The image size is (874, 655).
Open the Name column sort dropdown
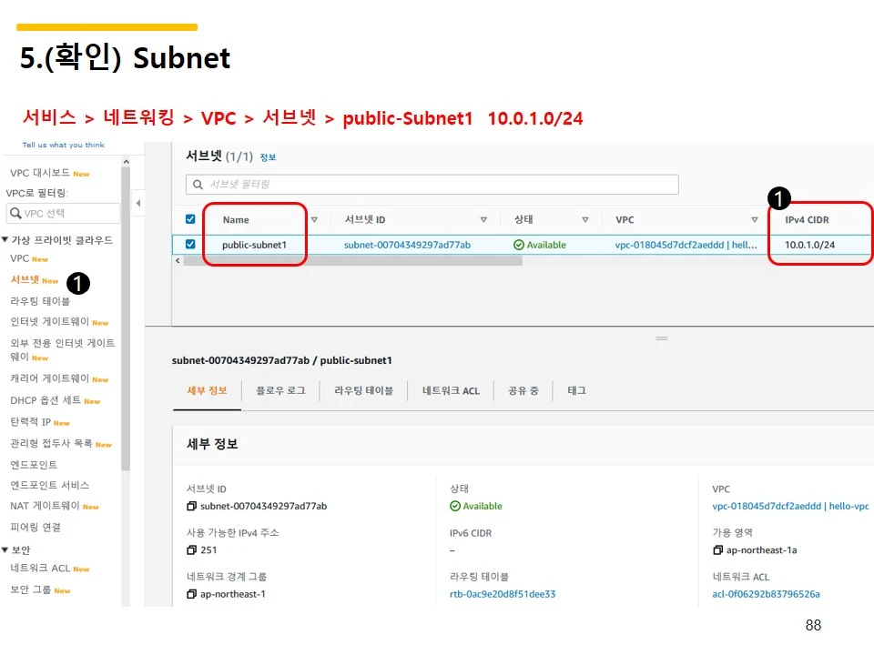click(314, 219)
